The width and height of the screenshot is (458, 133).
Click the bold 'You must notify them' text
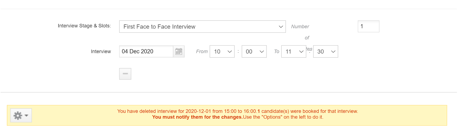(197, 117)
